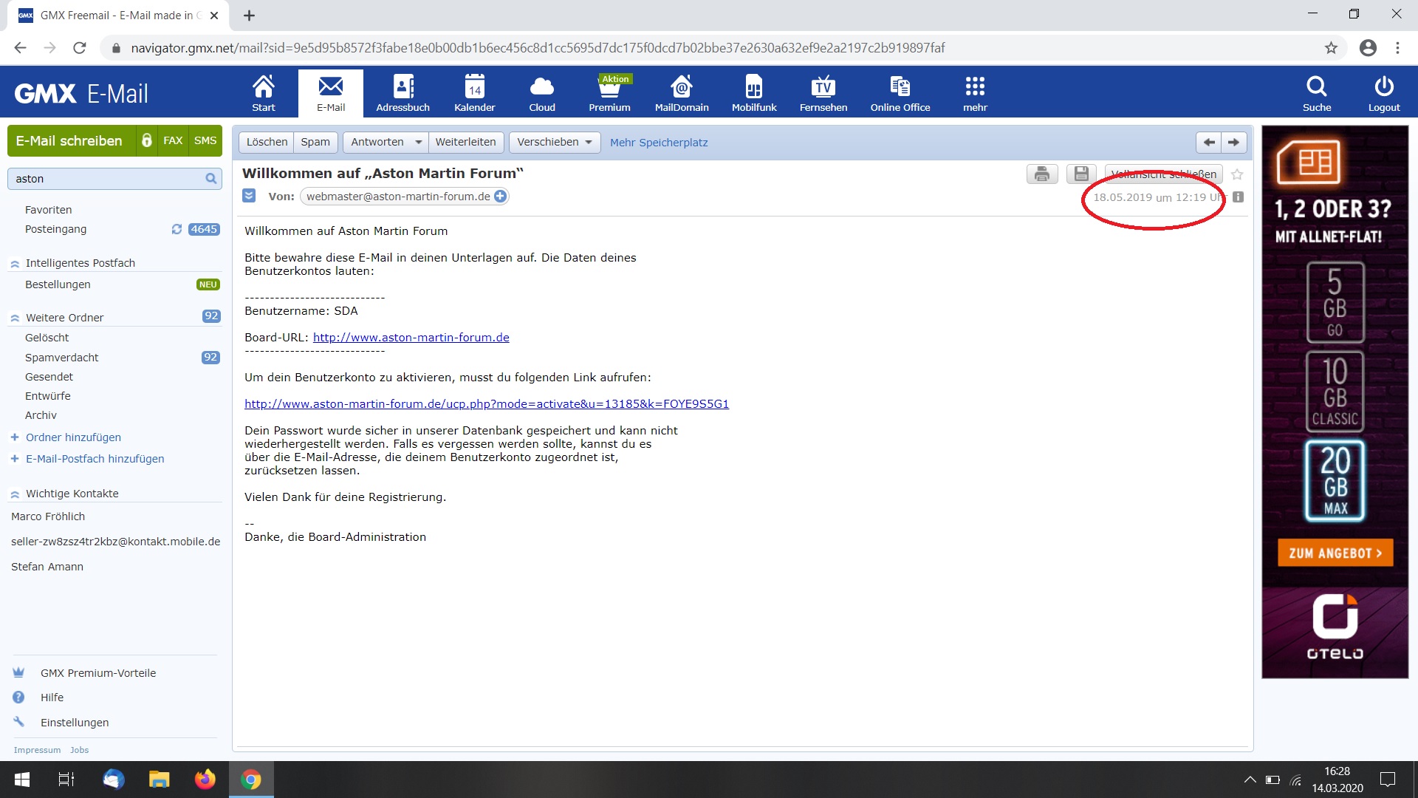This screenshot has height=798, width=1418.
Task: Open Premium with Aktion badge
Action: pyautogui.click(x=609, y=93)
